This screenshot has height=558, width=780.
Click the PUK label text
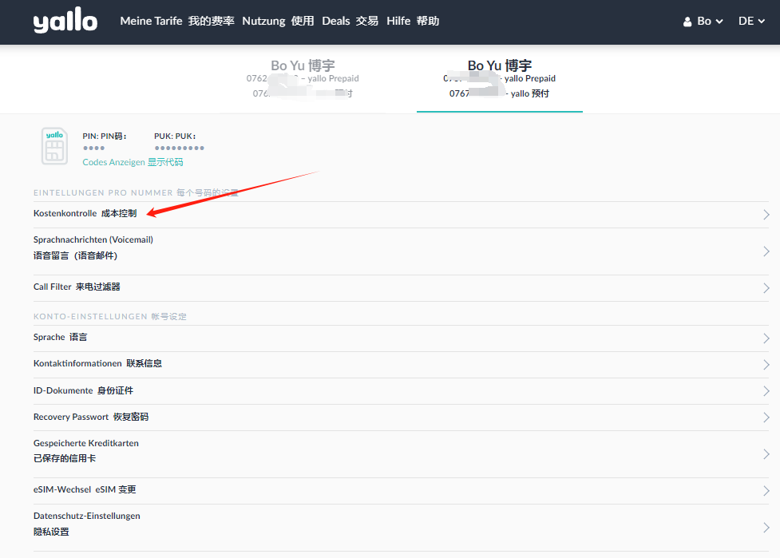[175, 137]
